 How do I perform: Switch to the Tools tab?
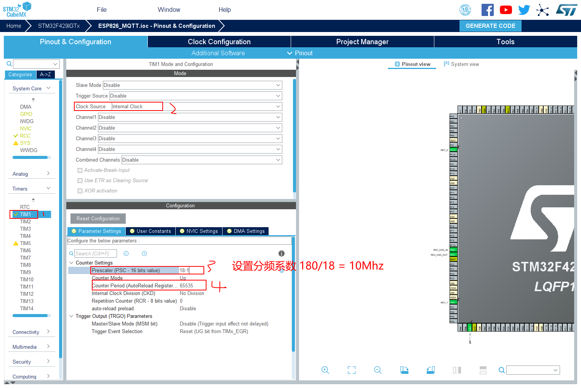point(506,42)
